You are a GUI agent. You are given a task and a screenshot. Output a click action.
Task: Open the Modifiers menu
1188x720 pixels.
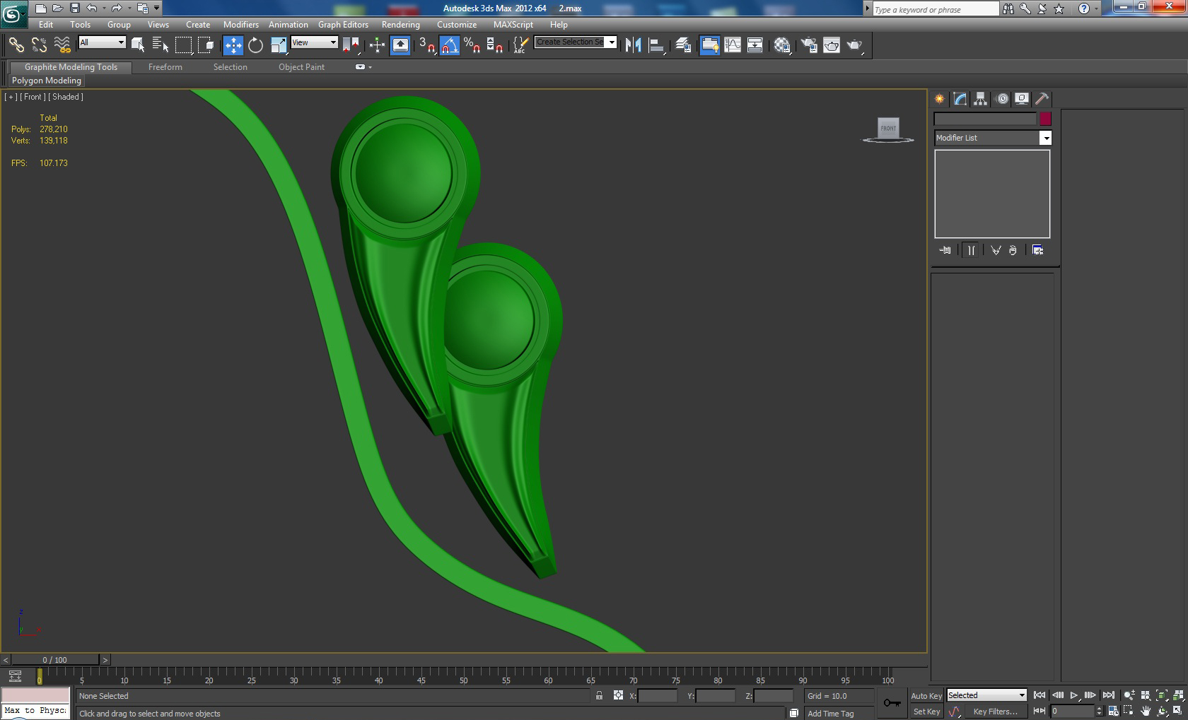click(x=241, y=24)
